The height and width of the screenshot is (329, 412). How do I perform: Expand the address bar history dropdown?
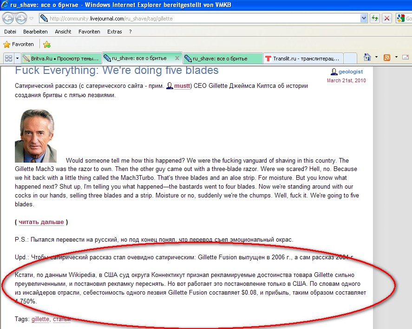364,19
